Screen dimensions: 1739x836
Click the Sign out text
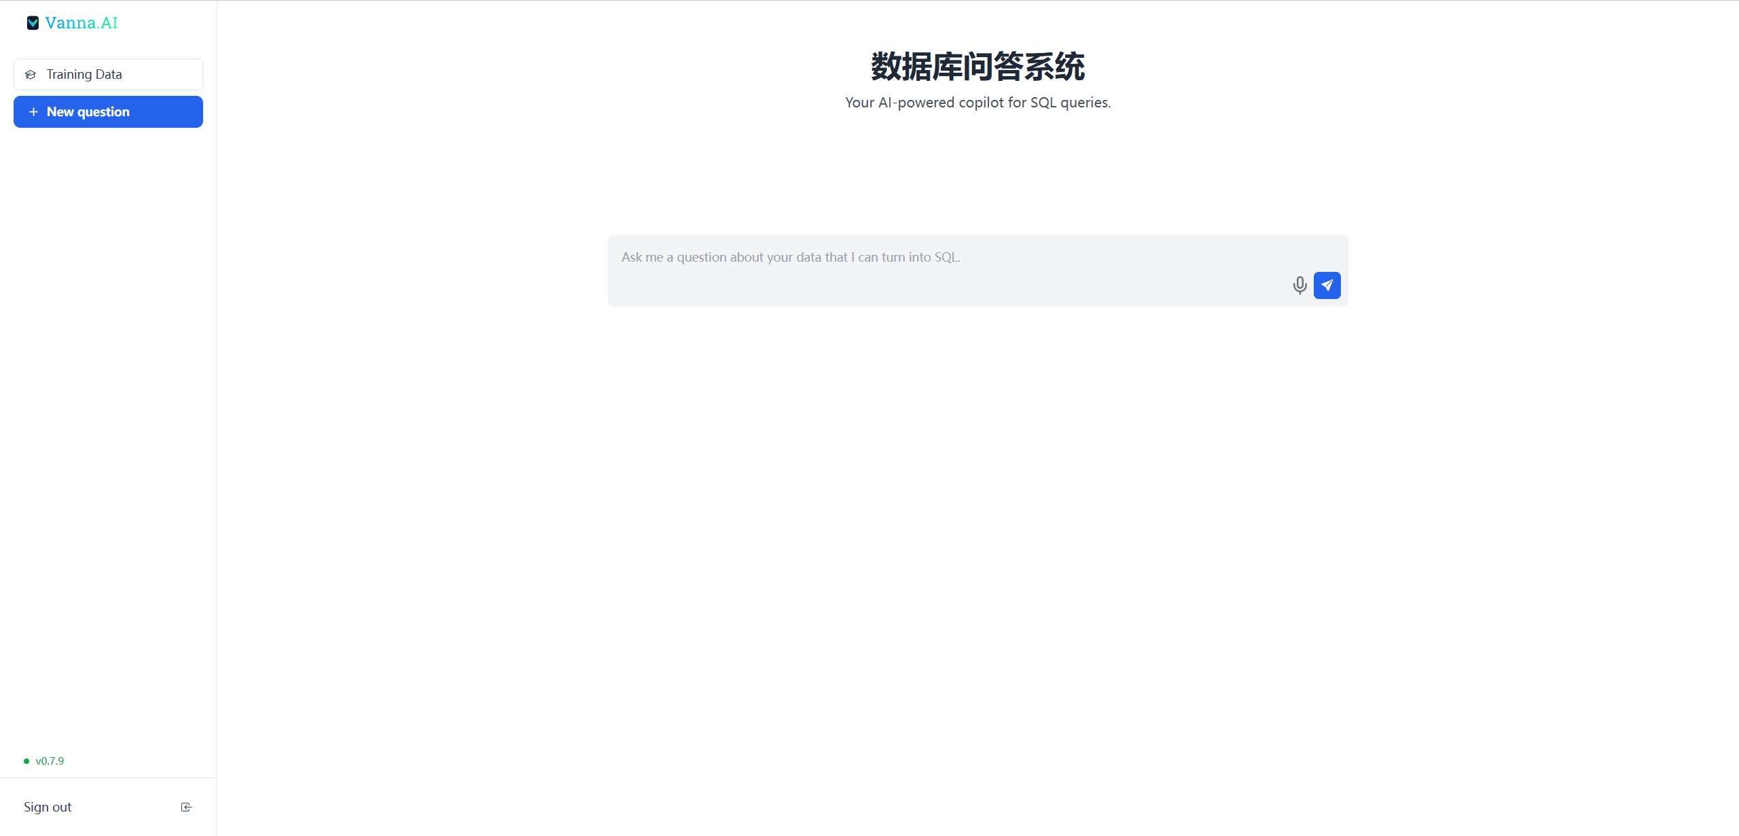tap(48, 807)
